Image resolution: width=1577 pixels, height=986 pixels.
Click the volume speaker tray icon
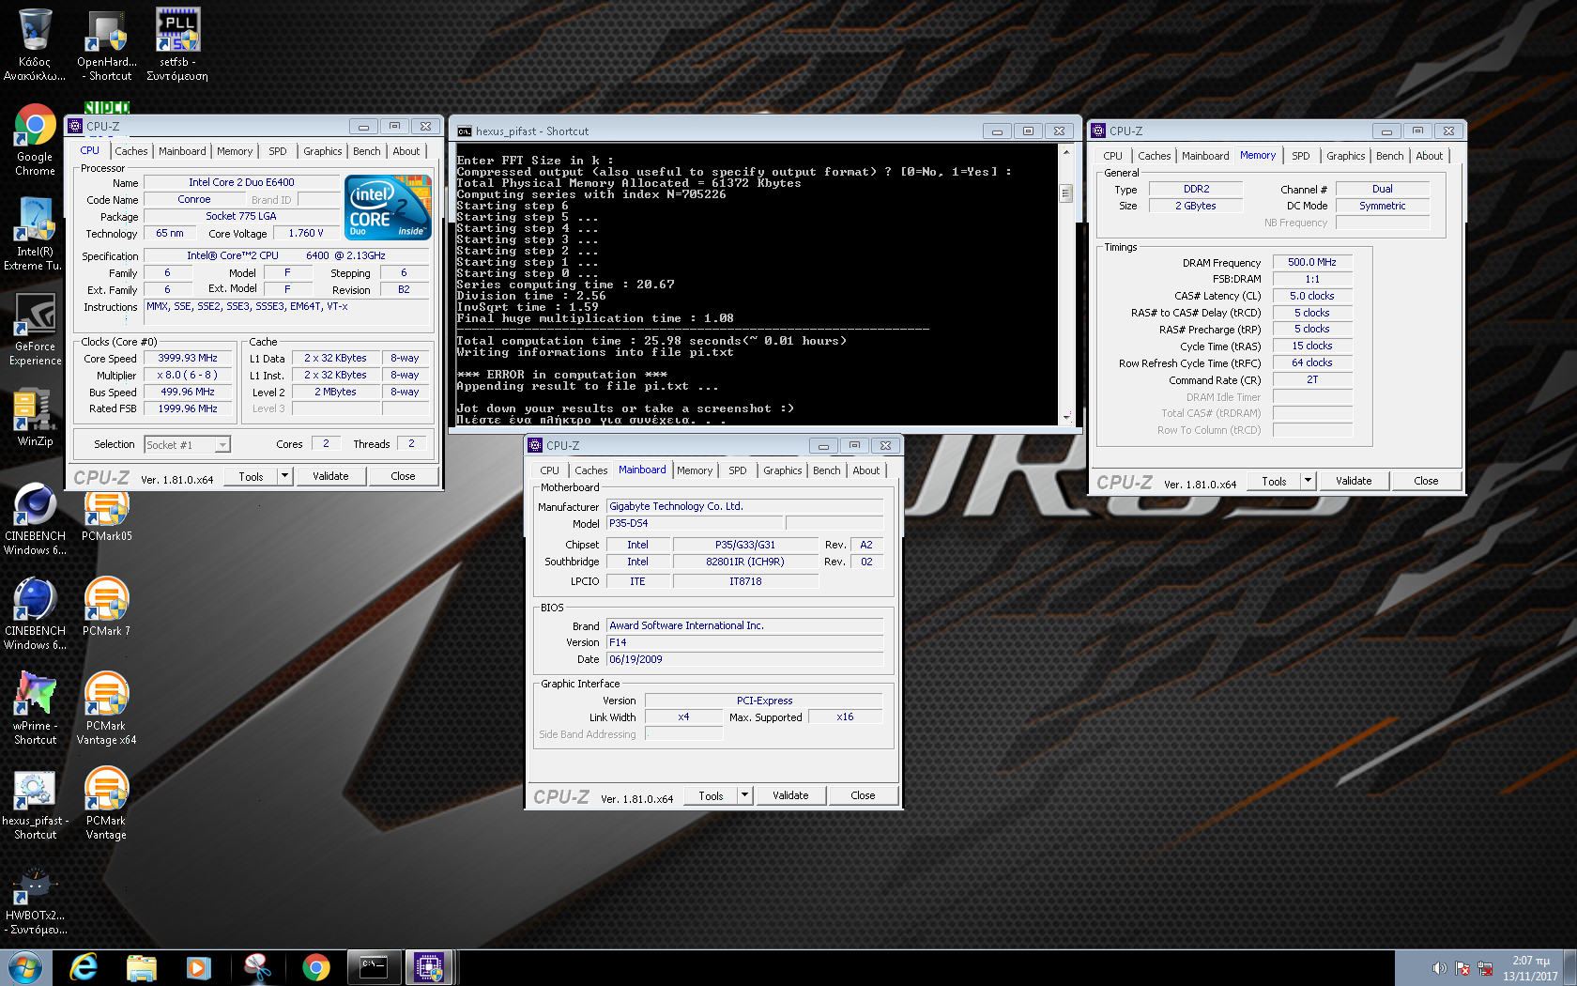[x=1439, y=968]
